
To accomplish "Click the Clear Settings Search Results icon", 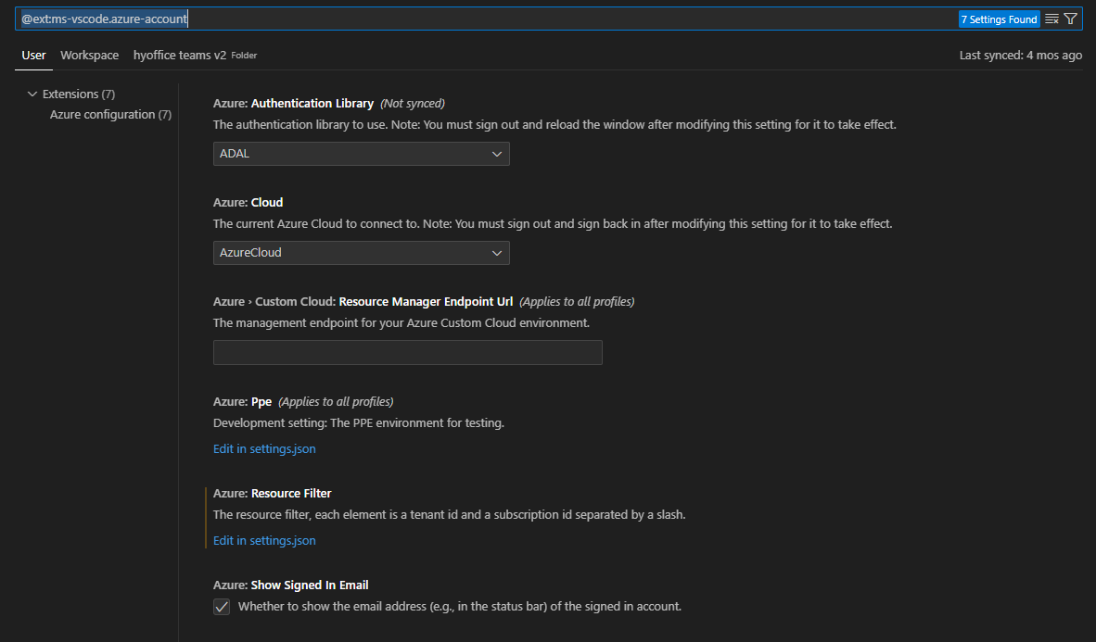I will (x=1053, y=18).
